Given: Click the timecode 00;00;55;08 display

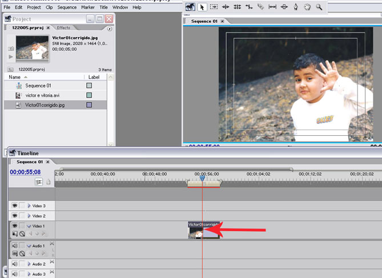Looking at the screenshot, I should tap(25, 172).
